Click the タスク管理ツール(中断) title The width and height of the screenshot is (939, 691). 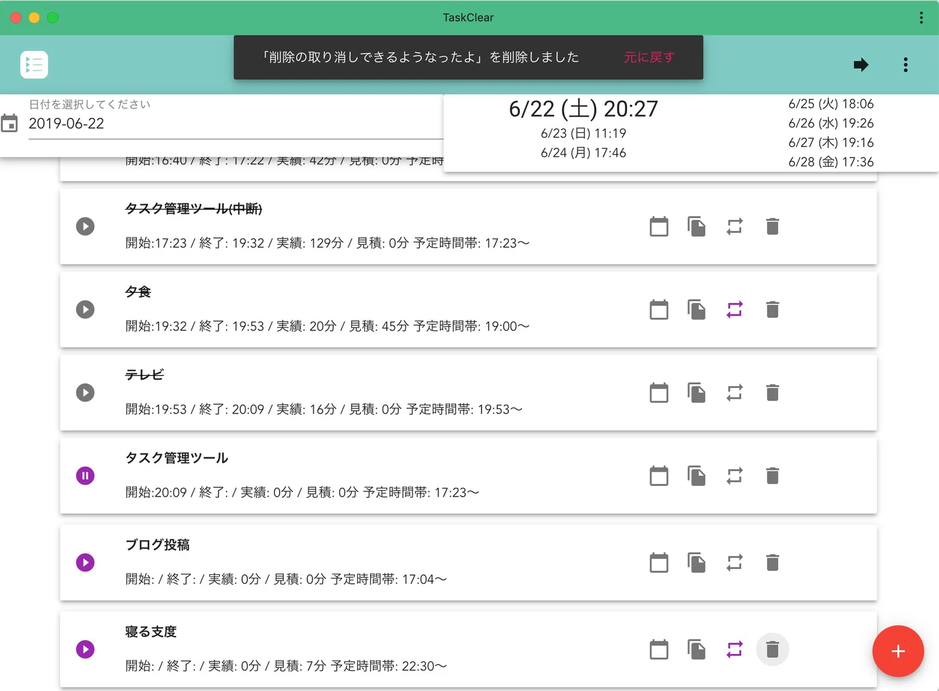(x=194, y=209)
